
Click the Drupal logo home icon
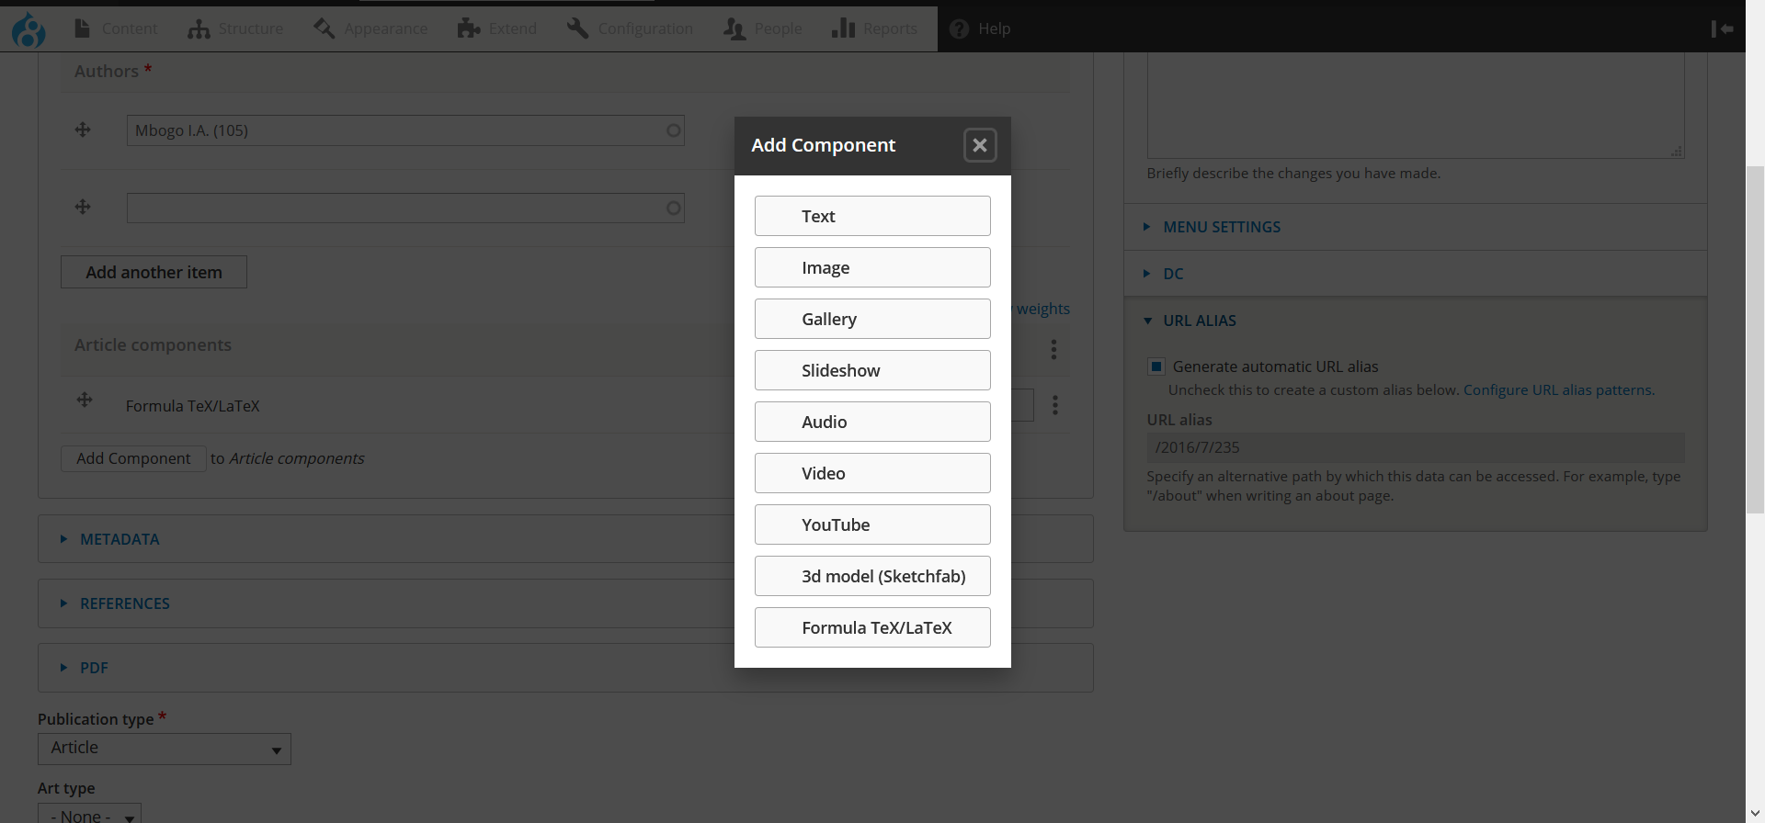pyautogui.click(x=28, y=29)
